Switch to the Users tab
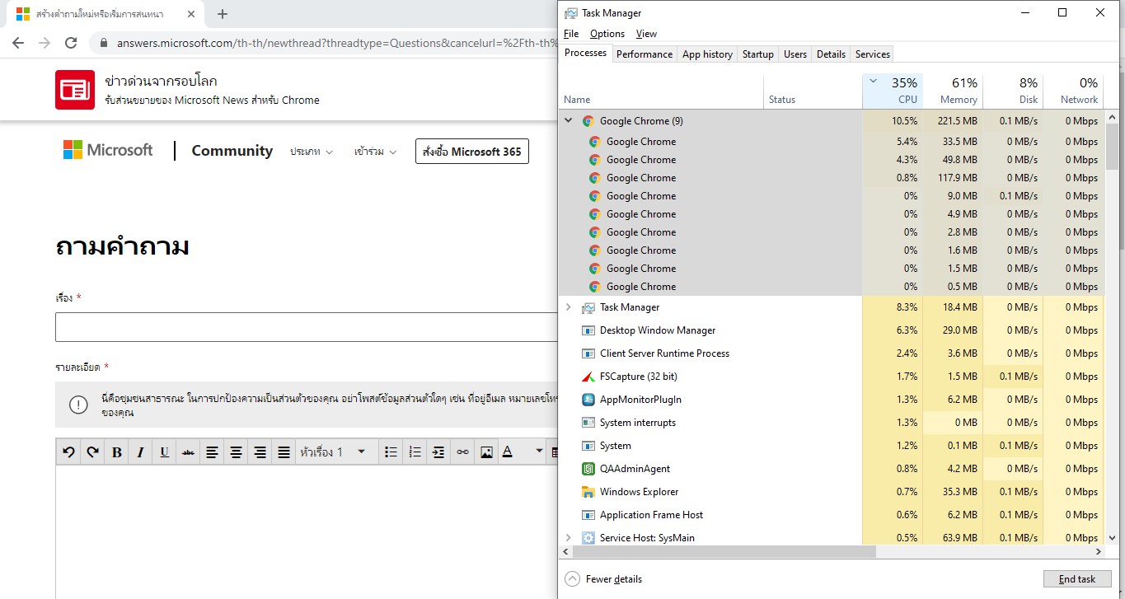 click(x=795, y=54)
